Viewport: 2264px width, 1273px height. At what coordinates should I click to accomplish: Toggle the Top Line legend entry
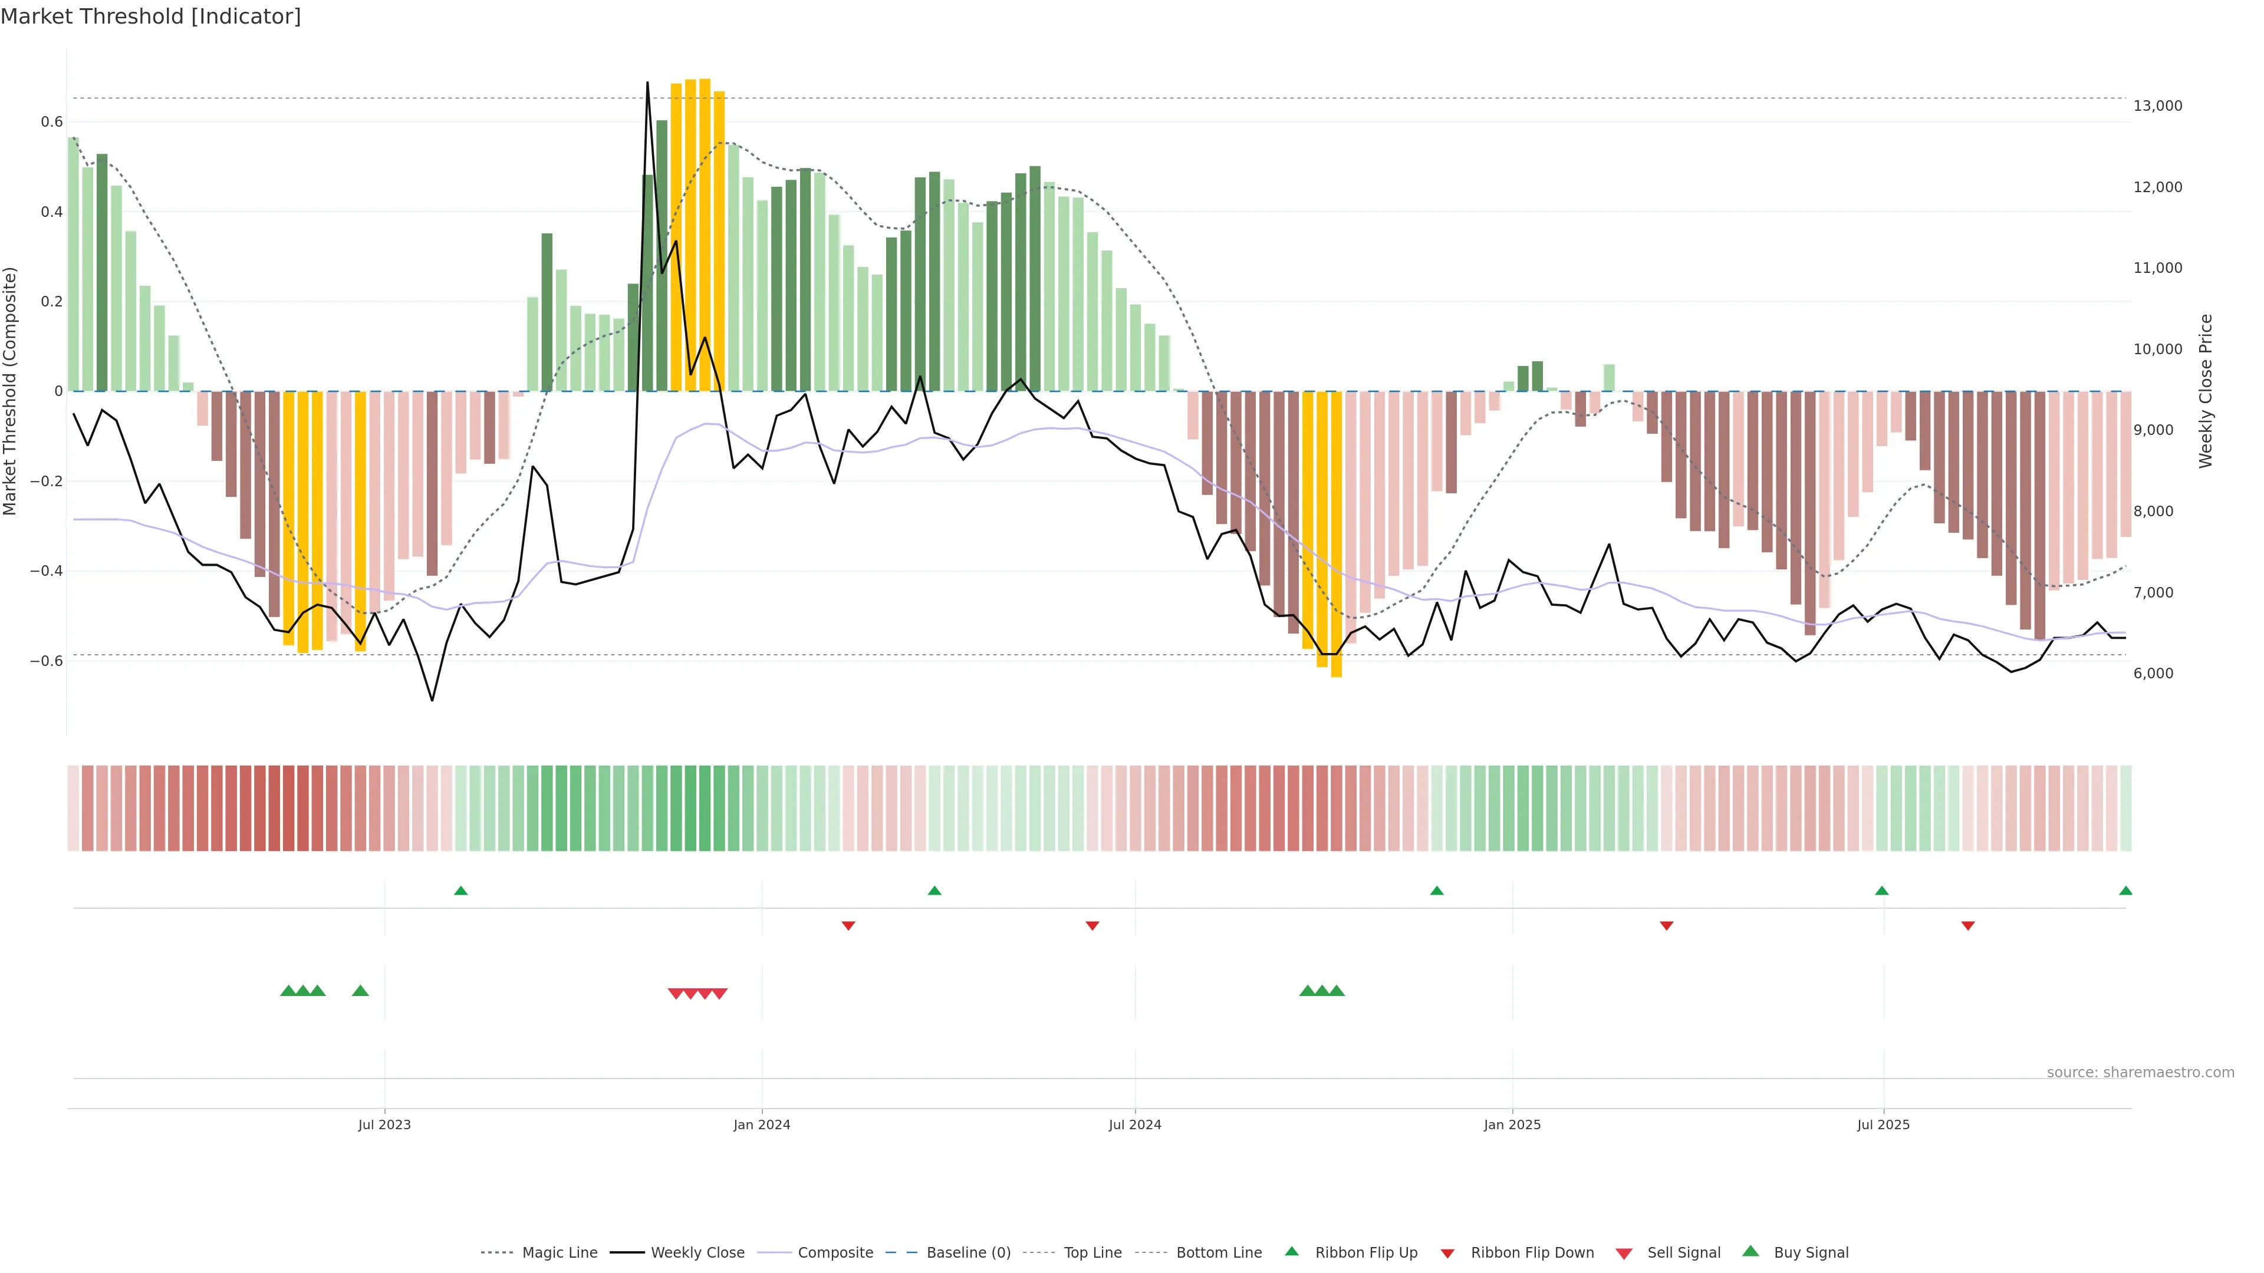1092,1253
